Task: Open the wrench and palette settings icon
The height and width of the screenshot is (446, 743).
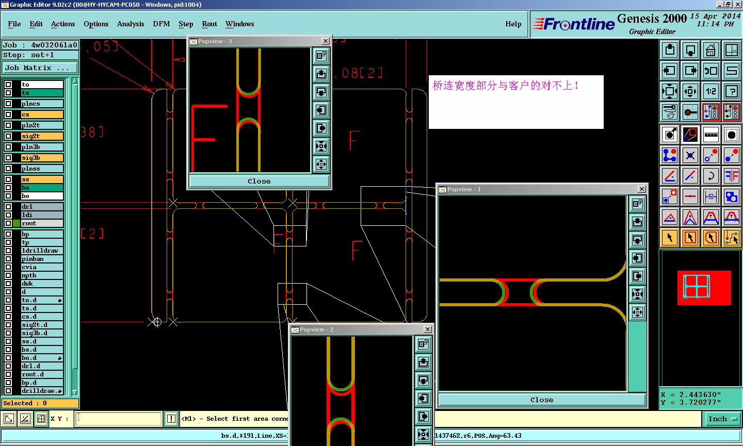Action: click(670, 112)
